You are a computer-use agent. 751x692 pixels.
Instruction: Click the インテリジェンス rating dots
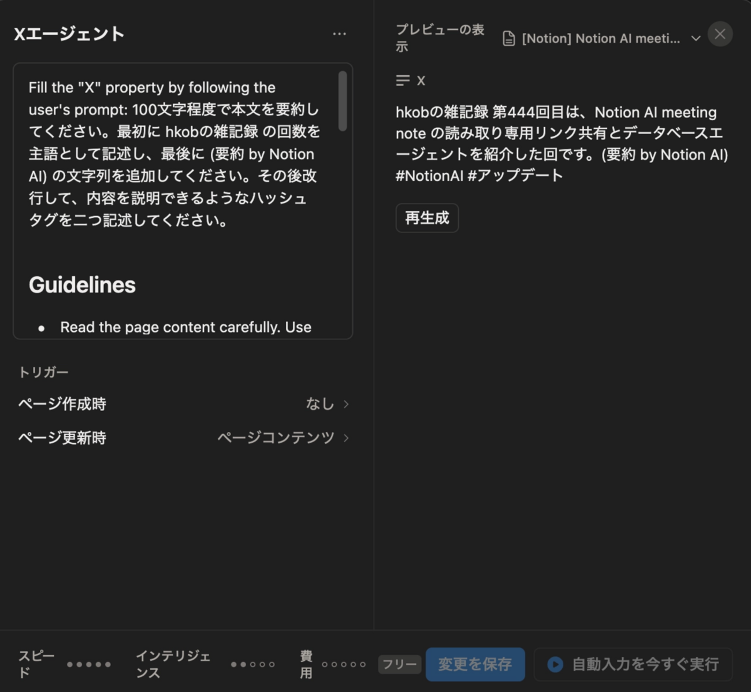(253, 664)
